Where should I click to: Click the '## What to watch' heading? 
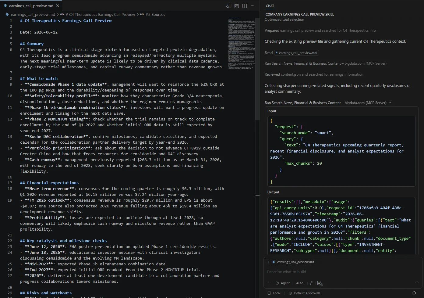(x=39, y=79)
